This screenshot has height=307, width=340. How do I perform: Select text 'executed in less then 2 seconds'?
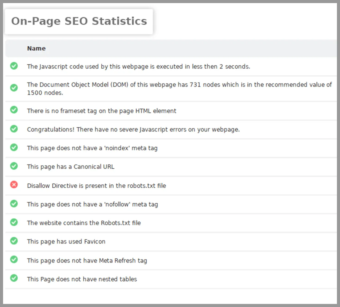[203, 67]
